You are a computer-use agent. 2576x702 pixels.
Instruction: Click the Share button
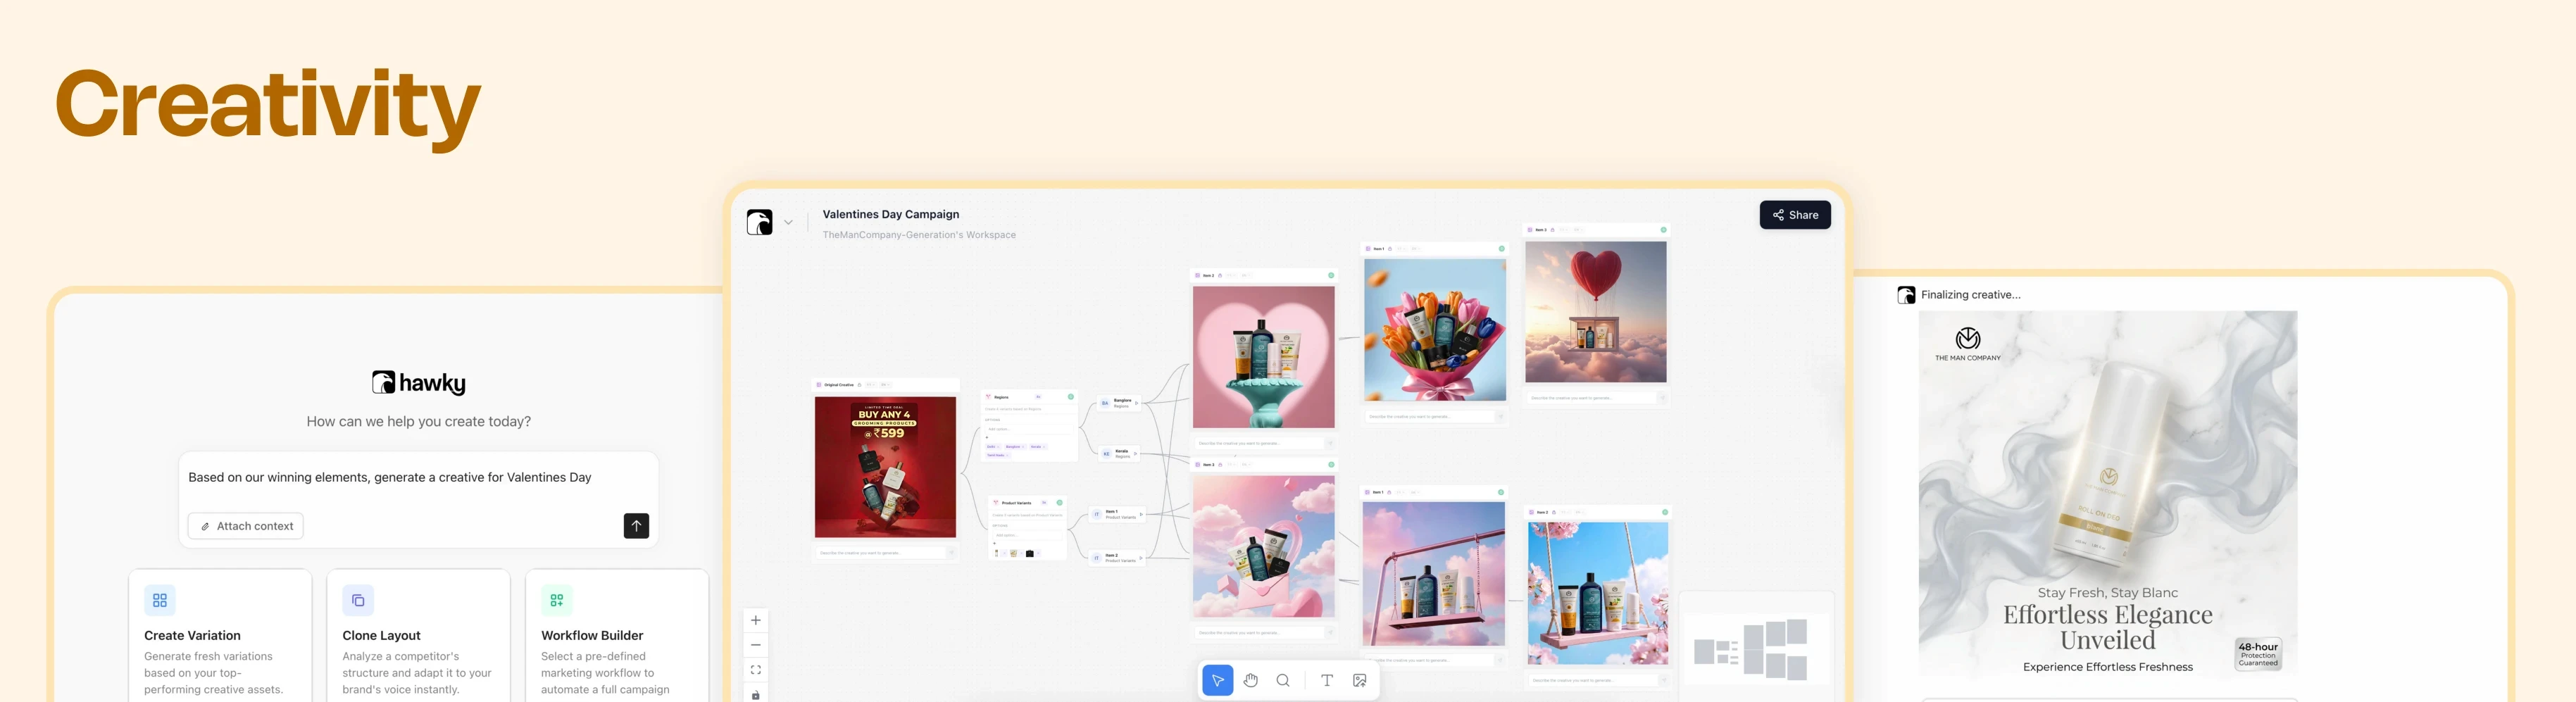pos(1795,214)
